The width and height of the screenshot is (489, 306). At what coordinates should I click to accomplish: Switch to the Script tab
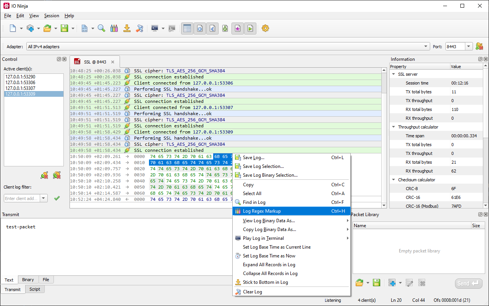(35, 289)
